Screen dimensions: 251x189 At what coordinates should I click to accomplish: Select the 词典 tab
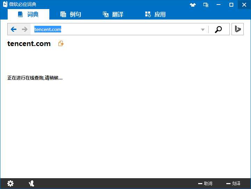pyautogui.click(x=29, y=14)
